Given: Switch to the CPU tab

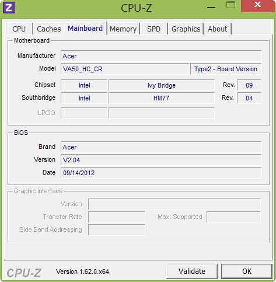Looking at the screenshot, I should [x=19, y=29].
